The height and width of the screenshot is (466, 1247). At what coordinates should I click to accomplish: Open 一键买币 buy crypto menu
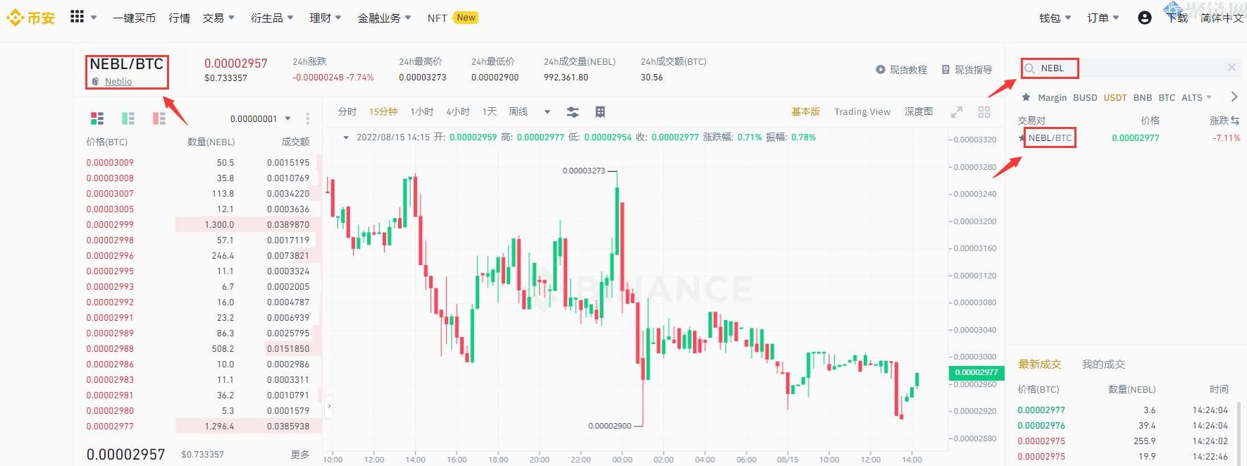click(x=134, y=18)
